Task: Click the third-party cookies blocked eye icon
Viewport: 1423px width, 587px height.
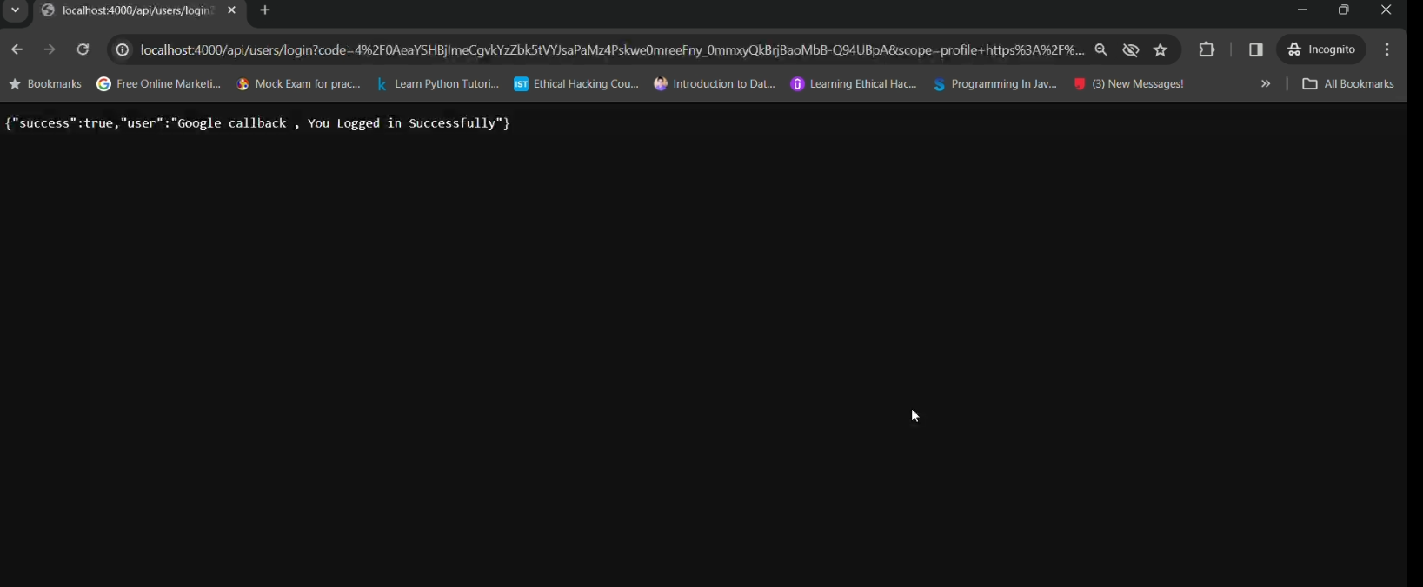Action: (x=1131, y=50)
